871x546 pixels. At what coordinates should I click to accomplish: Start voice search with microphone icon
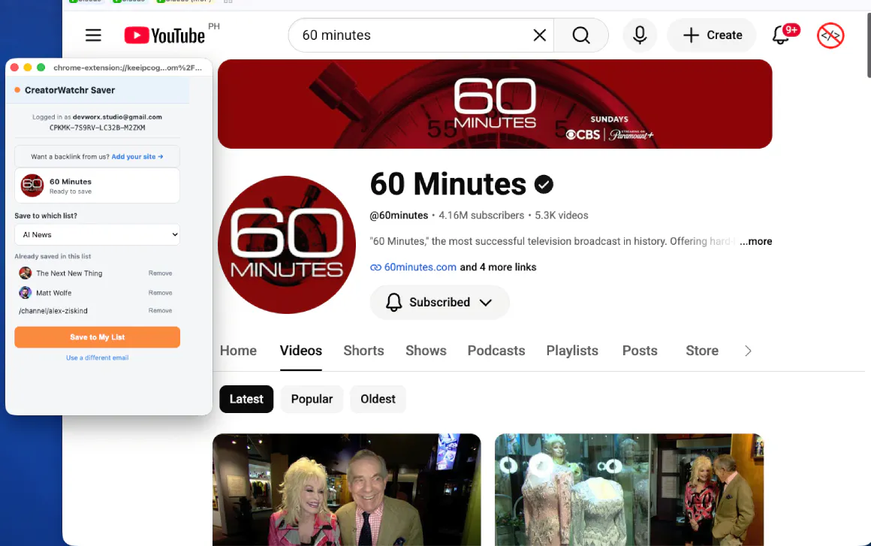point(640,35)
